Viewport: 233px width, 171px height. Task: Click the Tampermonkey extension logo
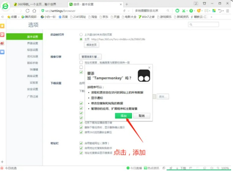click(144, 76)
